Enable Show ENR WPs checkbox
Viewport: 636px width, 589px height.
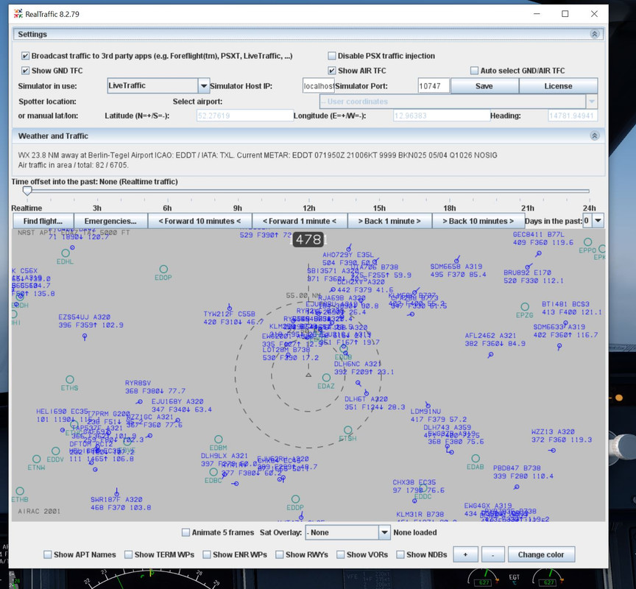point(206,554)
